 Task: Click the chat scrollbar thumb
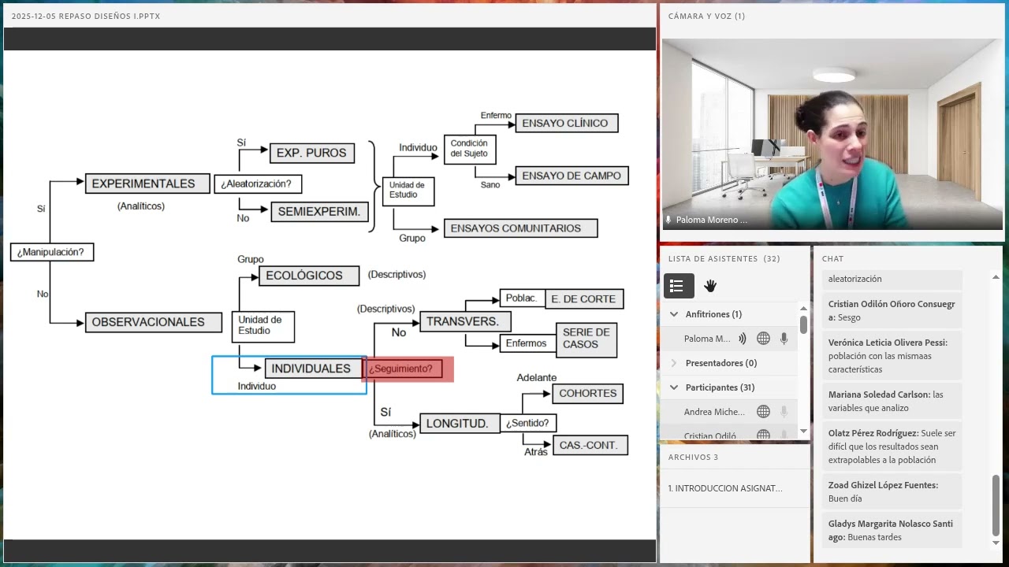(996, 504)
